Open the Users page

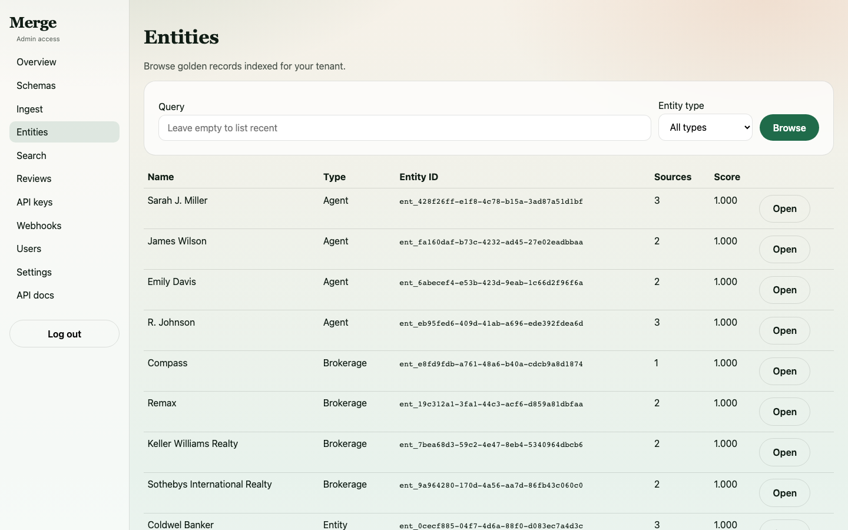[x=64, y=249]
